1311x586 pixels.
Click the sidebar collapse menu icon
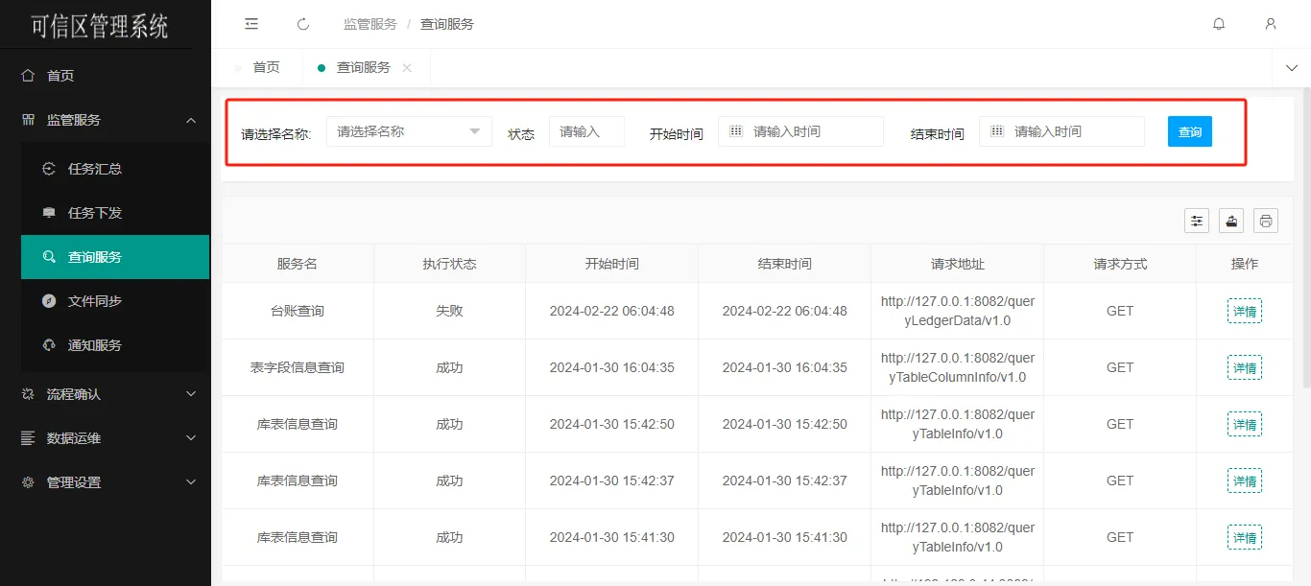pos(251,24)
